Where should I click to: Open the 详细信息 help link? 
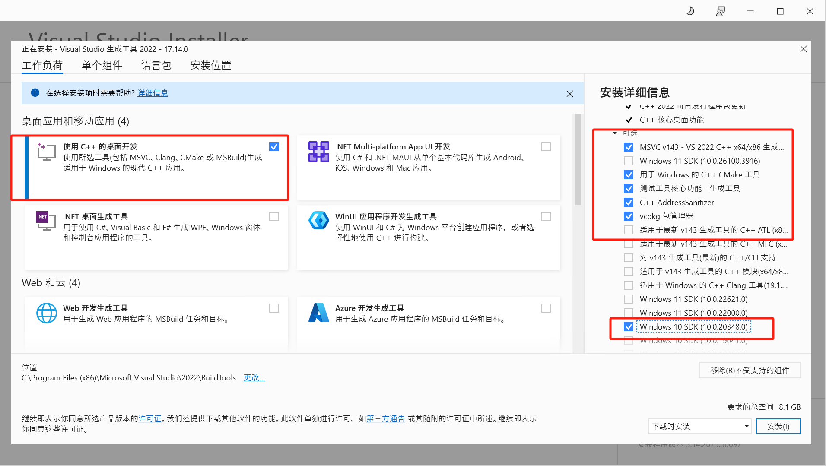tap(153, 93)
